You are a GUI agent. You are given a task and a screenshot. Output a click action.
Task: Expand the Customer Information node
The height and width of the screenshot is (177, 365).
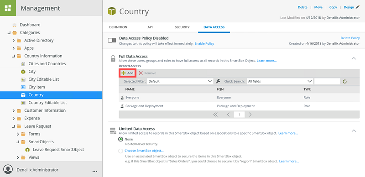14,110
